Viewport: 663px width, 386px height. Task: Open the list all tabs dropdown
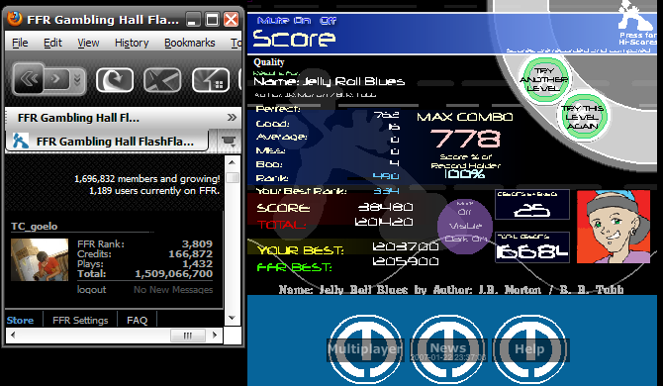[229, 141]
